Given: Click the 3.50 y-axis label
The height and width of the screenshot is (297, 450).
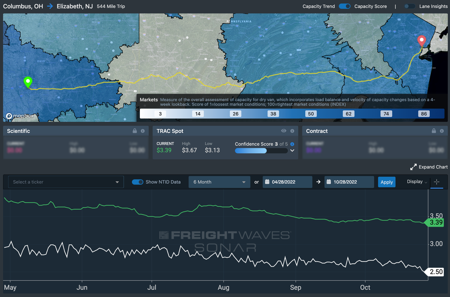Looking at the screenshot, I should 436,216.
